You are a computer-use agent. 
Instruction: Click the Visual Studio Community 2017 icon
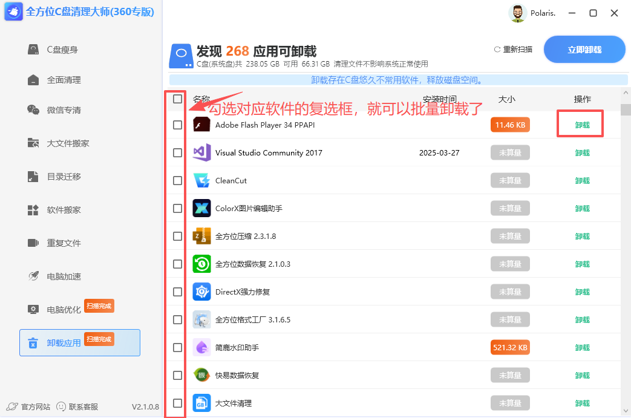(x=201, y=152)
